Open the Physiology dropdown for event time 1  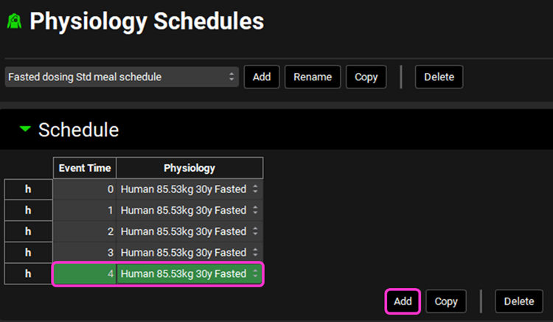click(x=189, y=210)
